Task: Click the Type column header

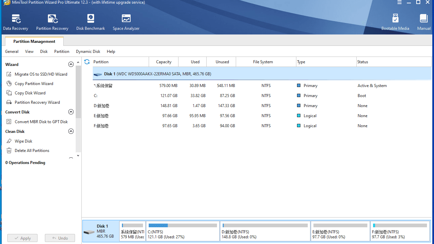Action: pos(327,62)
